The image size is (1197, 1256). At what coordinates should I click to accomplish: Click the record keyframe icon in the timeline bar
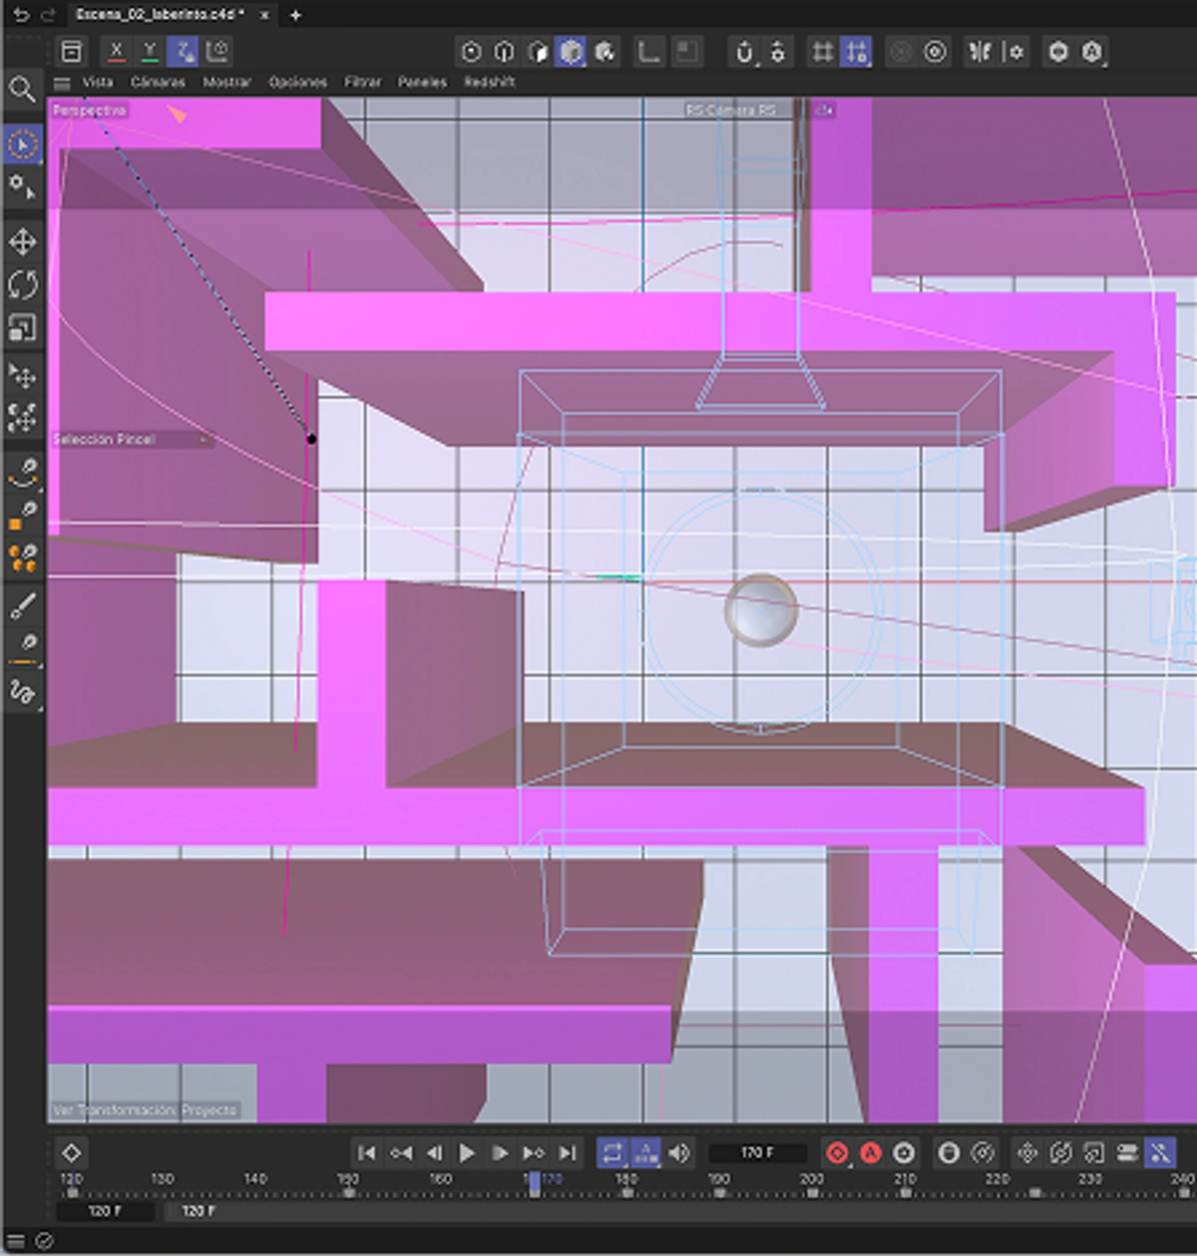(x=836, y=1152)
